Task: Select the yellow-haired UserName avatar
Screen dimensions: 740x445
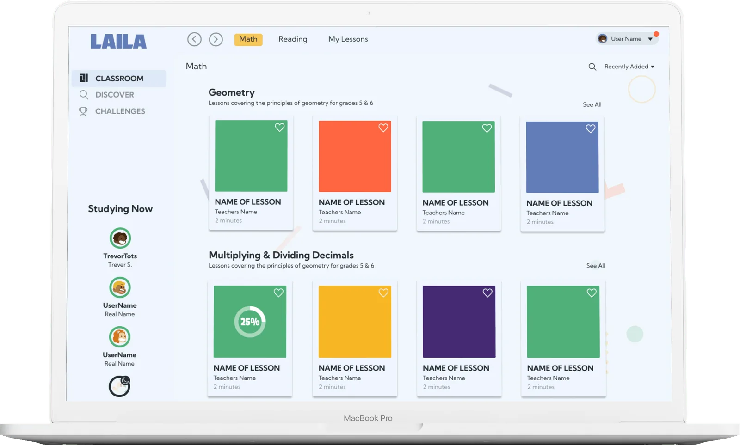Action: point(120,287)
